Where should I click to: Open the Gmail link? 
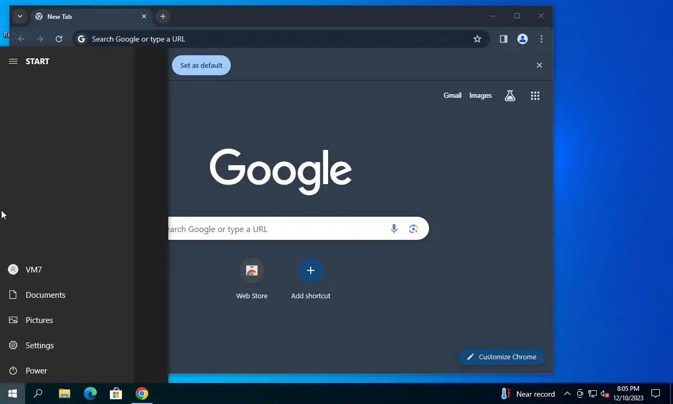pyautogui.click(x=452, y=95)
